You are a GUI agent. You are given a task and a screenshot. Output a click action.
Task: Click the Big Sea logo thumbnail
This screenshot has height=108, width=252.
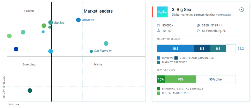click(162, 12)
